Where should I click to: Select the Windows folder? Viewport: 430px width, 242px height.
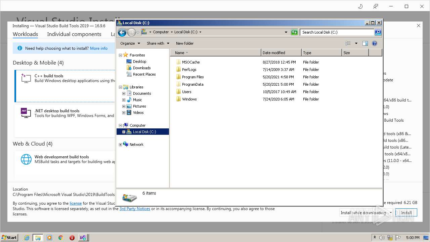pos(189,99)
